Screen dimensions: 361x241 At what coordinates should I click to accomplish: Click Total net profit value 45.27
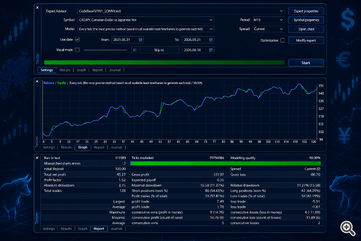coord(121,174)
